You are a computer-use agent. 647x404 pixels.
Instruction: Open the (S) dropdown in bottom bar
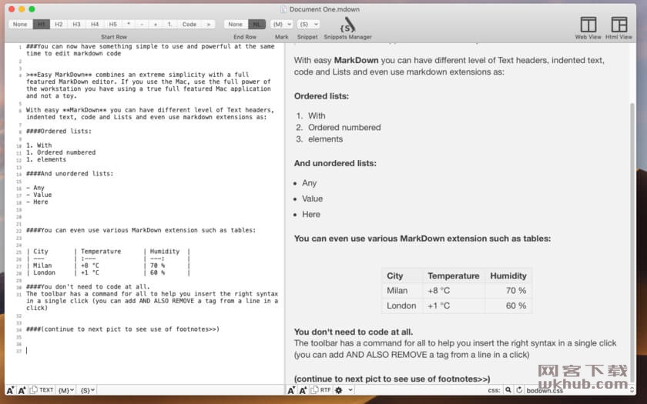88,390
